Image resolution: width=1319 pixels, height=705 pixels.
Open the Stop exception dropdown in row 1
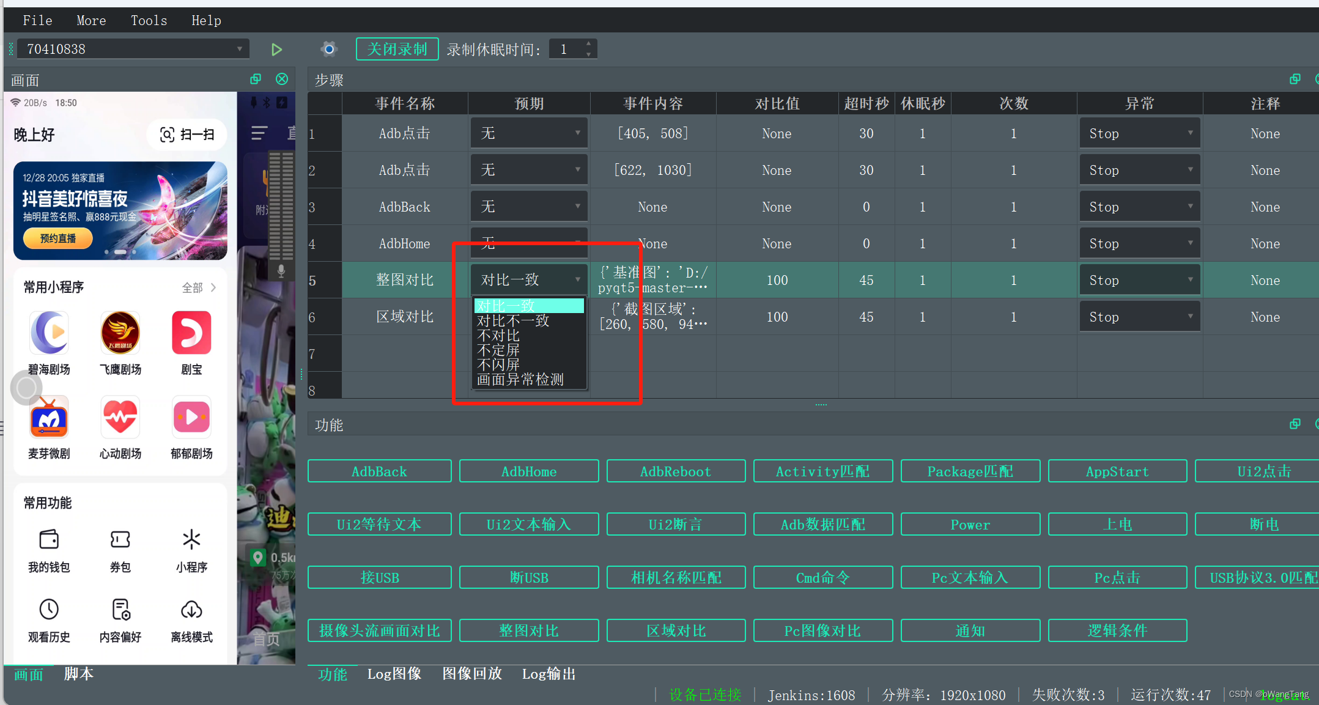click(x=1139, y=133)
